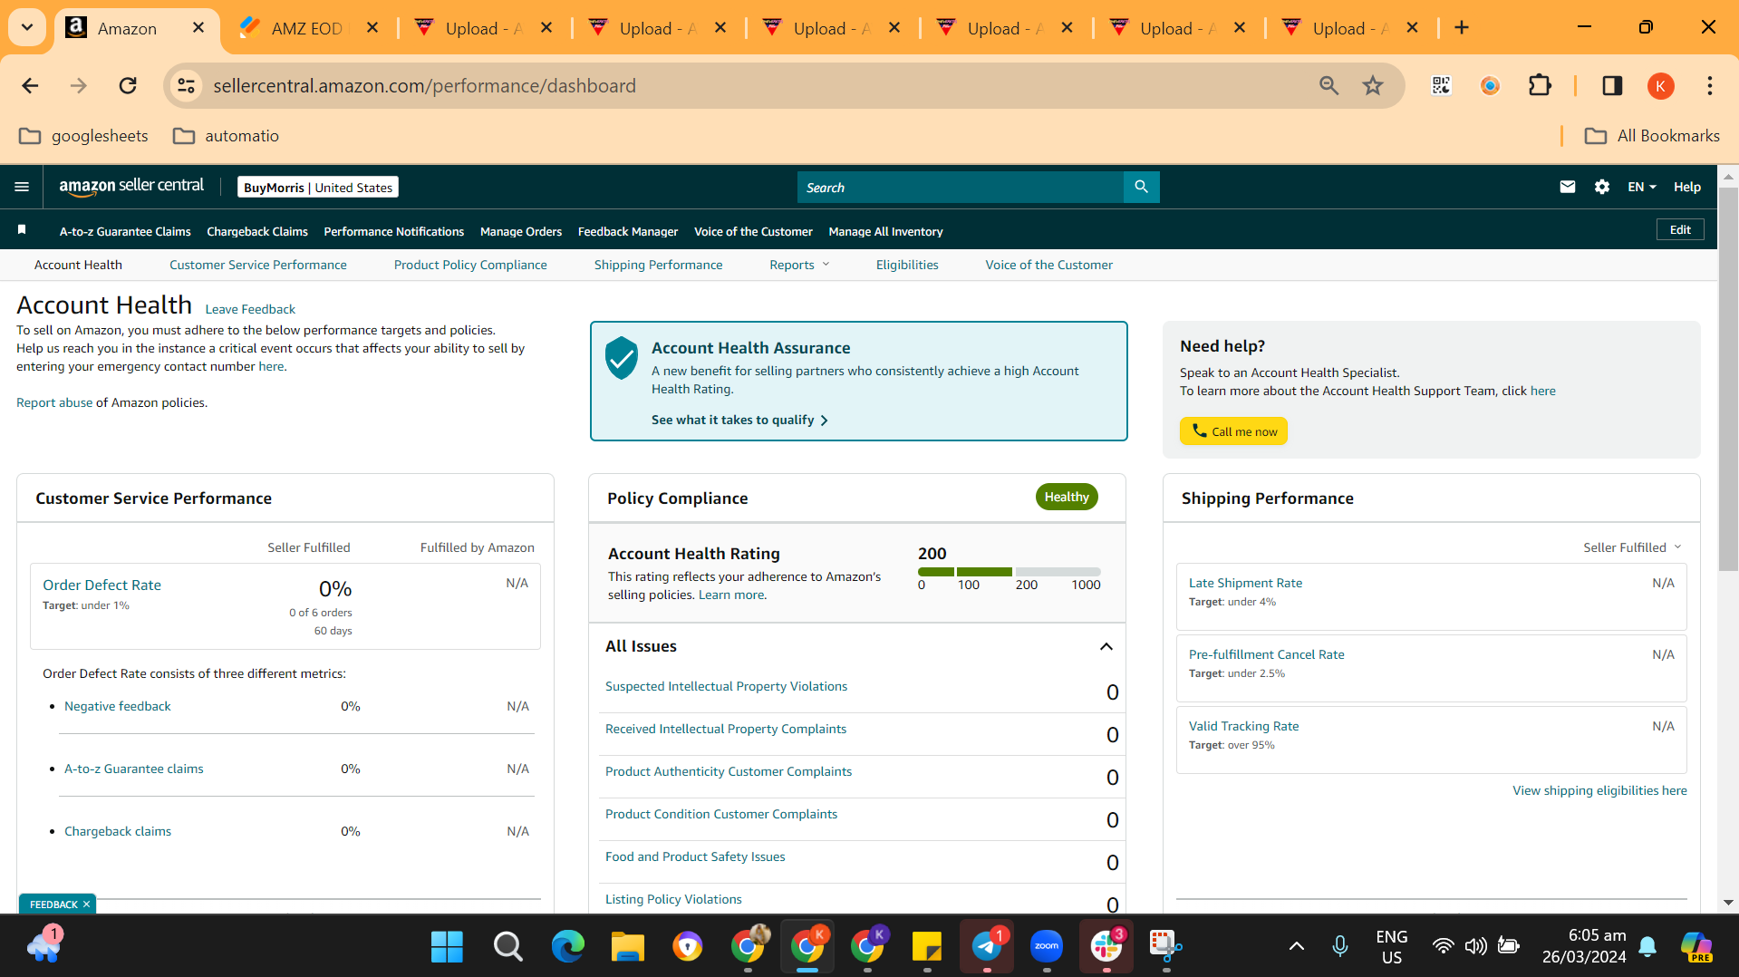
Task: Open Telegram from the taskbar
Action: [987, 947]
